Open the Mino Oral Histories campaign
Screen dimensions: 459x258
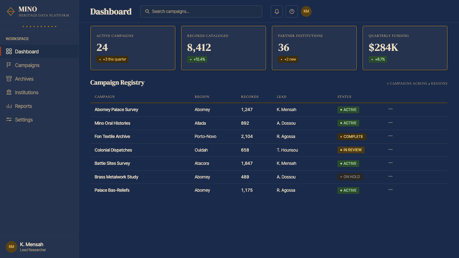coord(112,123)
